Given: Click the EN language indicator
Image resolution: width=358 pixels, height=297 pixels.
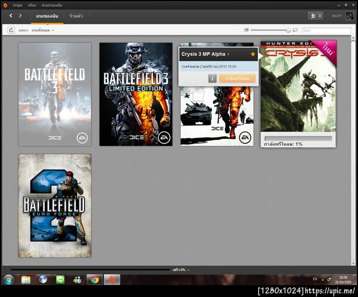Looking at the screenshot, I should tap(315, 279).
